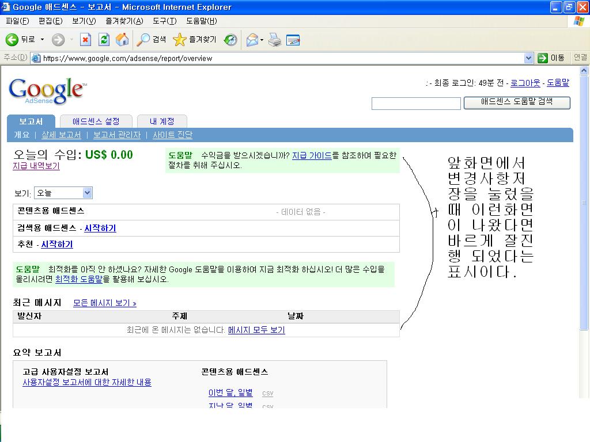Click the Edit page toolbar icon
590x442 pixels.
pyautogui.click(x=293, y=40)
